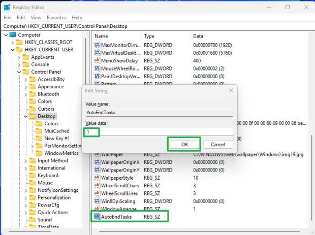Click the 0x00000780 (1920) data cell
The image size is (315, 235).
click(212, 45)
